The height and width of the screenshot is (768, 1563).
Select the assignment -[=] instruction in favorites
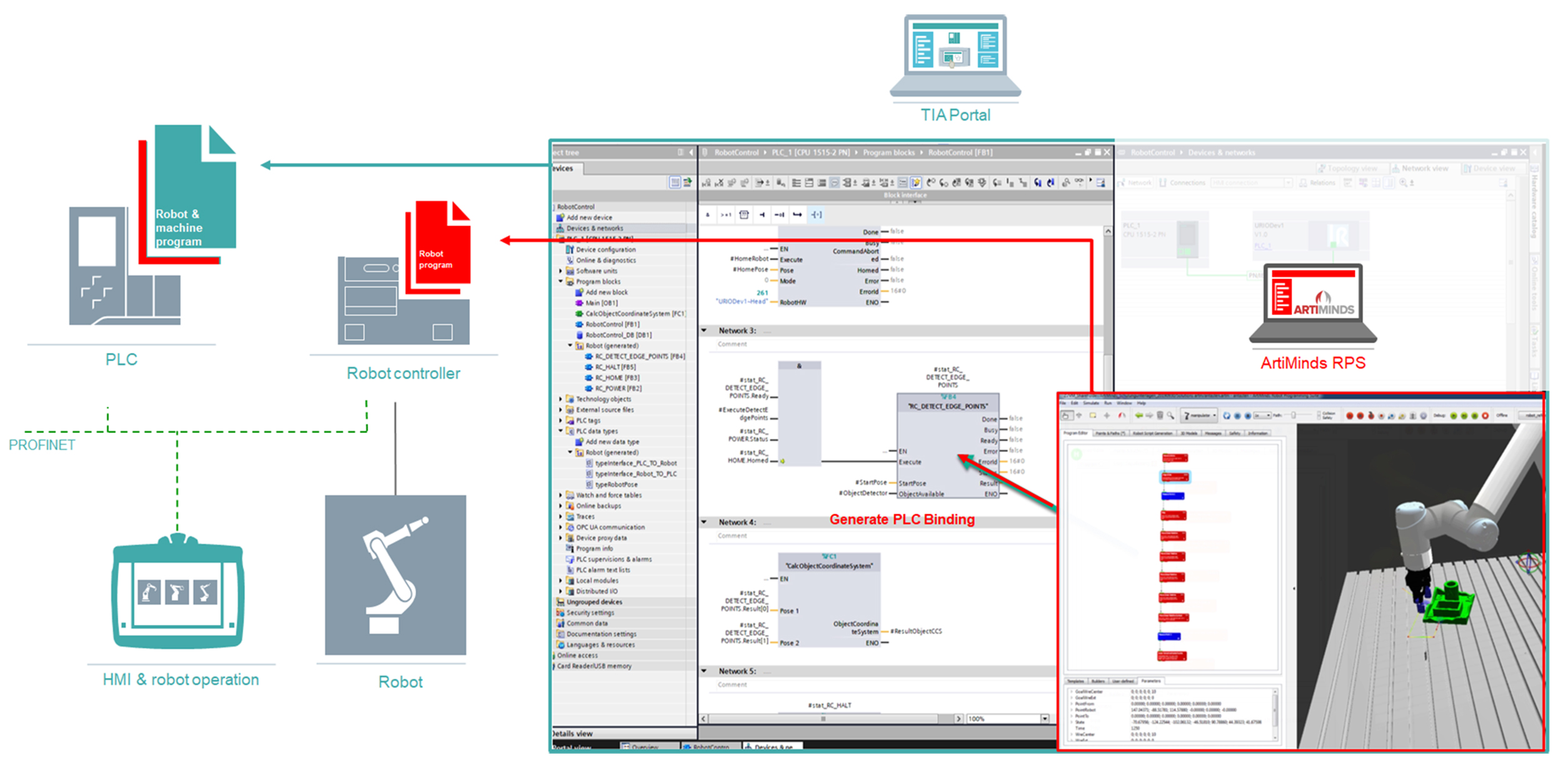coord(817,214)
